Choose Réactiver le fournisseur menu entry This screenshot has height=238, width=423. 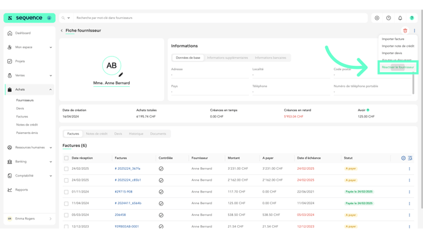(x=398, y=67)
